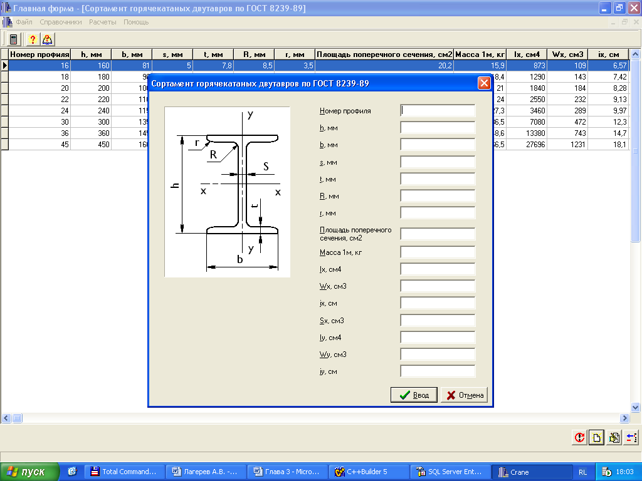Click the Wx, см3 input field
This screenshot has width=642, height=481.
(438, 286)
